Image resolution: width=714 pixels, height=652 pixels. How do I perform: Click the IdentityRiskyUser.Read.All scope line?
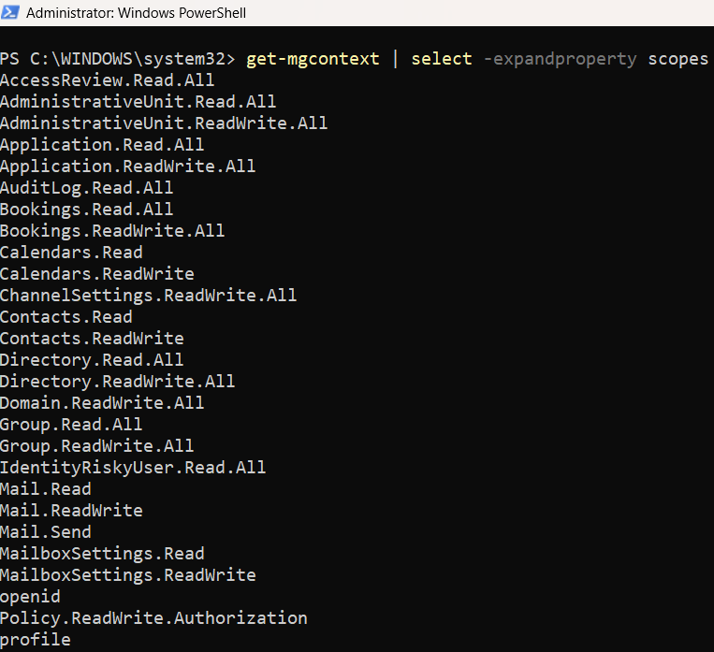133,468
